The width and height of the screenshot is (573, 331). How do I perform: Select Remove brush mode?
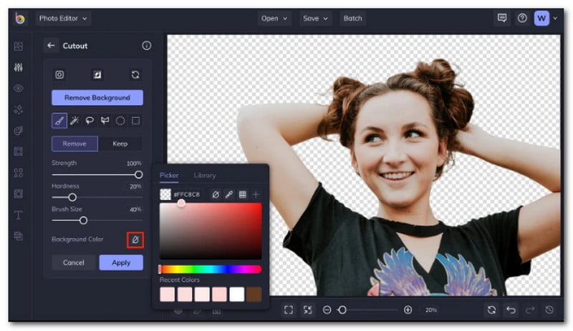tap(74, 144)
